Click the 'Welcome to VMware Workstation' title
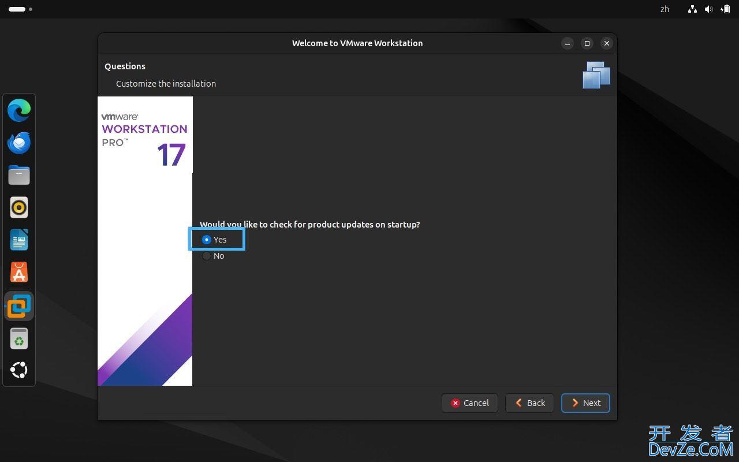The image size is (739, 462). click(357, 43)
